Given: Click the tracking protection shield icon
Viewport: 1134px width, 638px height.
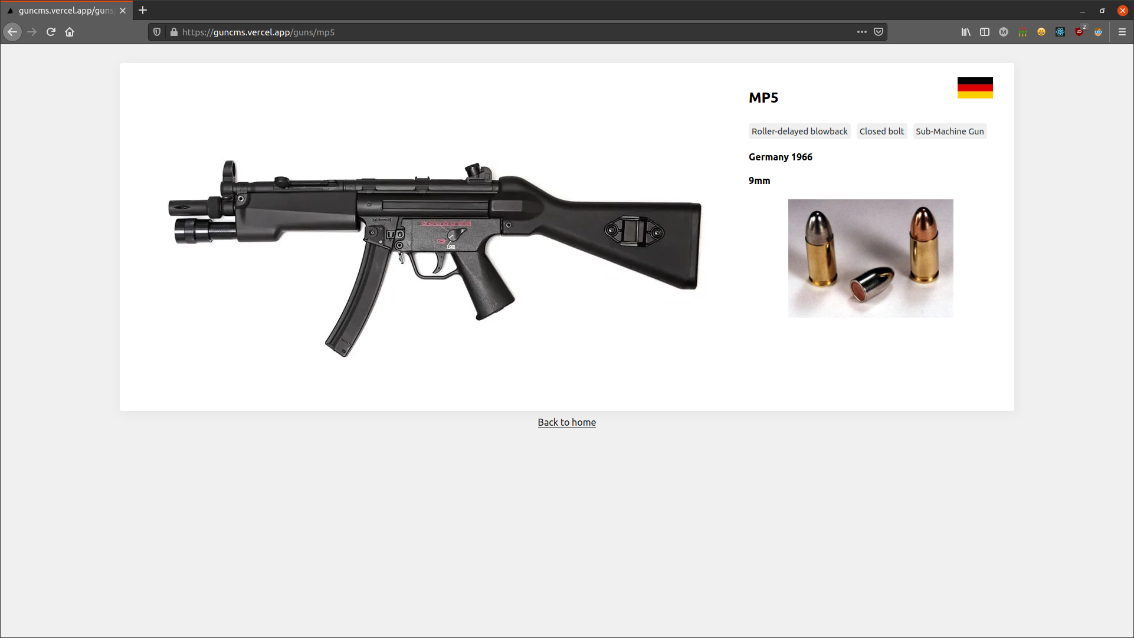Looking at the screenshot, I should click(157, 32).
